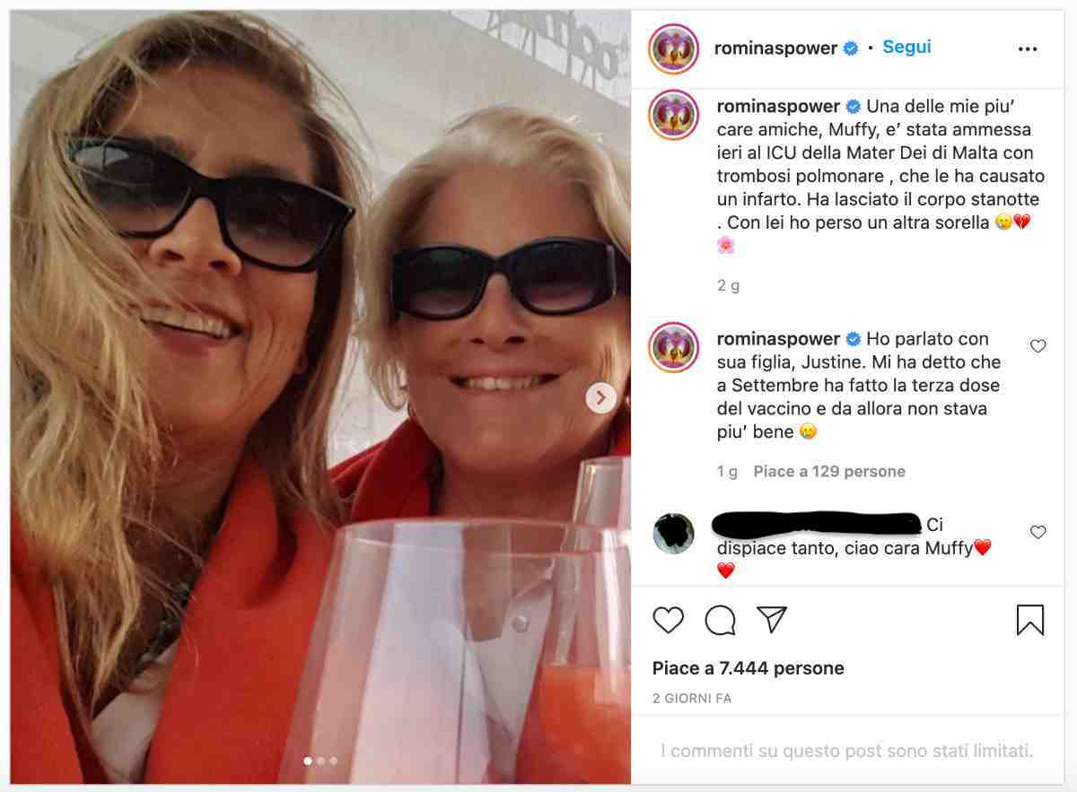Open the three-dot more options menu
Screen dimensions: 1077x792
pyautogui.click(x=1028, y=49)
